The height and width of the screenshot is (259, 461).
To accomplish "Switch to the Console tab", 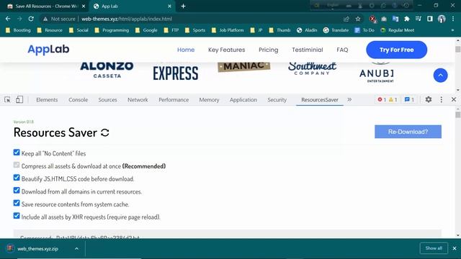I will click(x=79, y=100).
